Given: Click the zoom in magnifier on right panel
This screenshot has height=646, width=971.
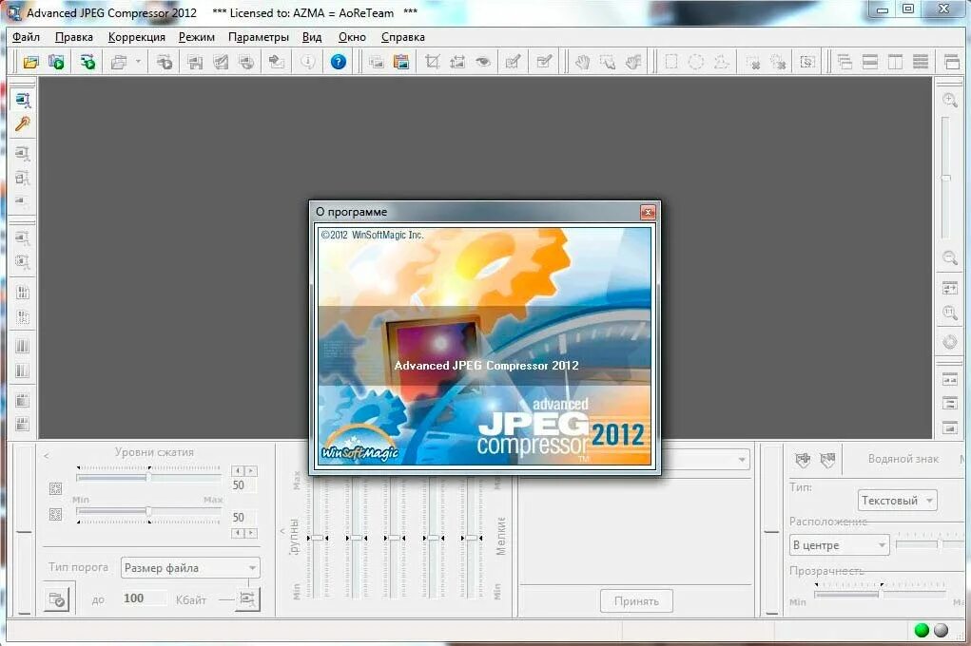Looking at the screenshot, I should (949, 101).
